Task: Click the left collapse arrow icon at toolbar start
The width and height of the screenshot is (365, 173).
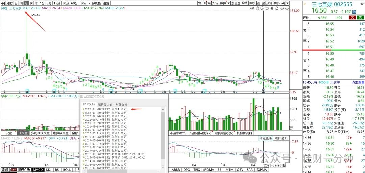Action: click(3, 3)
